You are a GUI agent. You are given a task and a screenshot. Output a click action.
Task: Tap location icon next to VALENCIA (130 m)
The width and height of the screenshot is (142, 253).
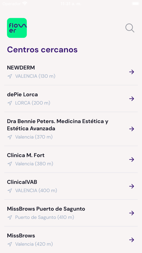pos(10,76)
